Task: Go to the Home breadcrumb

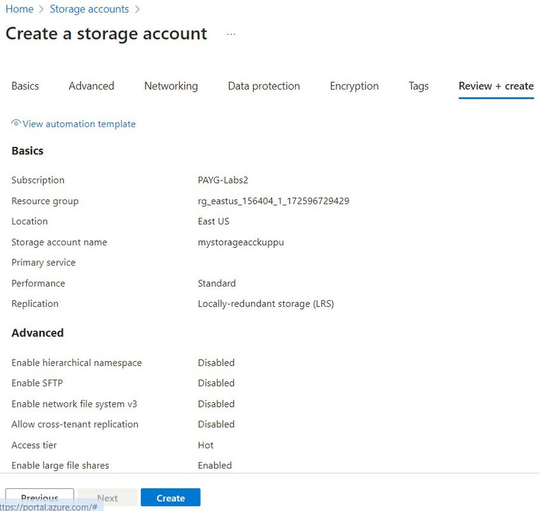Action: tap(19, 9)
